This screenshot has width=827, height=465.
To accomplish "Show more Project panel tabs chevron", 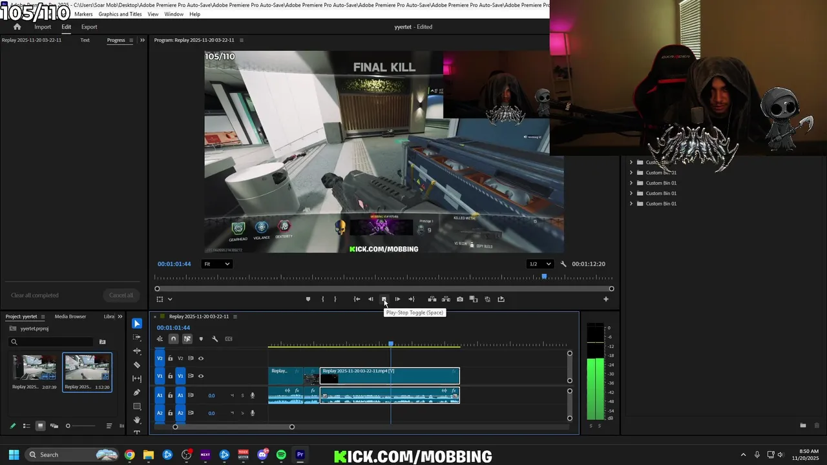I will 120,316.
